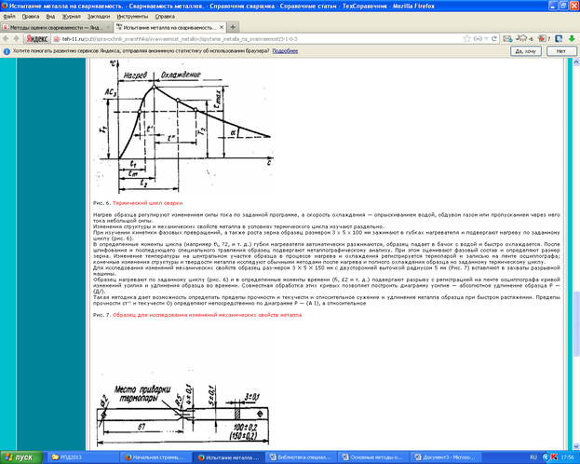
Task: Open downloads via the green arrow icon
Action: 572,39
